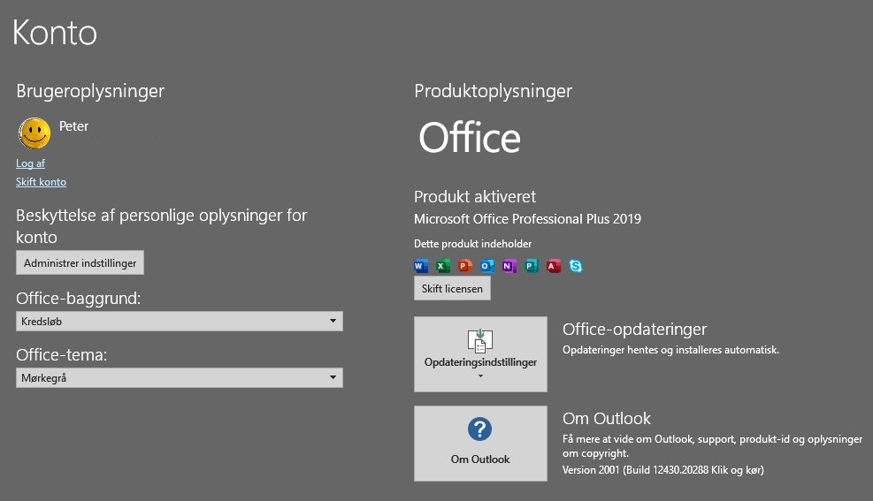Click the smiley face profile picture
Image resolution: width=873 pixels, height=501 pixels.
pyautogui.click(x=34, y=133)
